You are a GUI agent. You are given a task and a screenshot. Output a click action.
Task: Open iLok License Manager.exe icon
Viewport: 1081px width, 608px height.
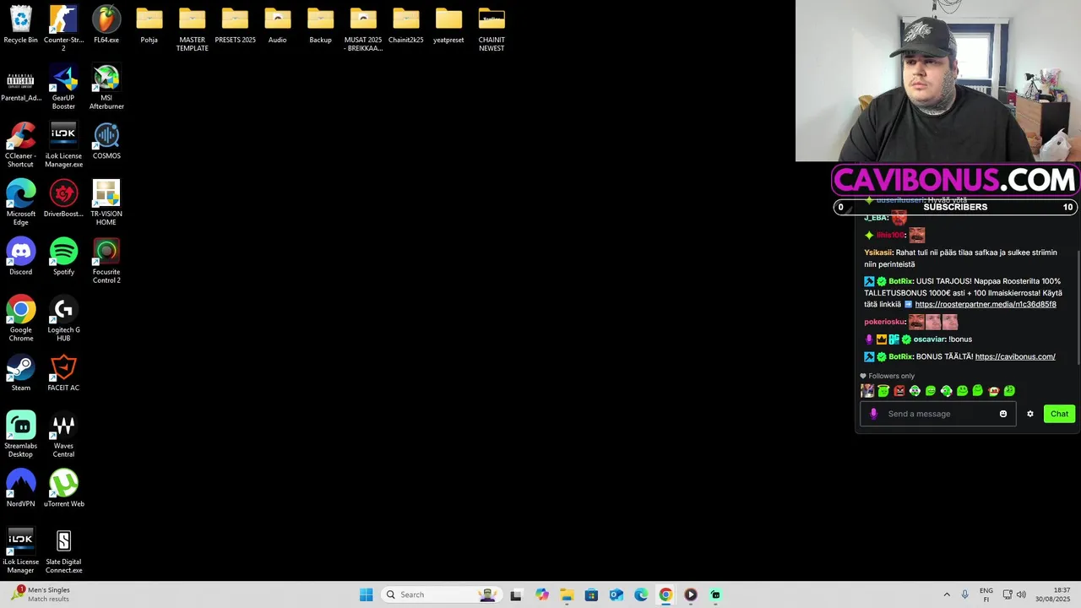point(63,144)
